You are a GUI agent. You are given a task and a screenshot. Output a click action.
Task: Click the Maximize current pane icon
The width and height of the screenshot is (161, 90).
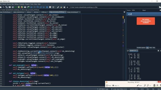point(50,7)
